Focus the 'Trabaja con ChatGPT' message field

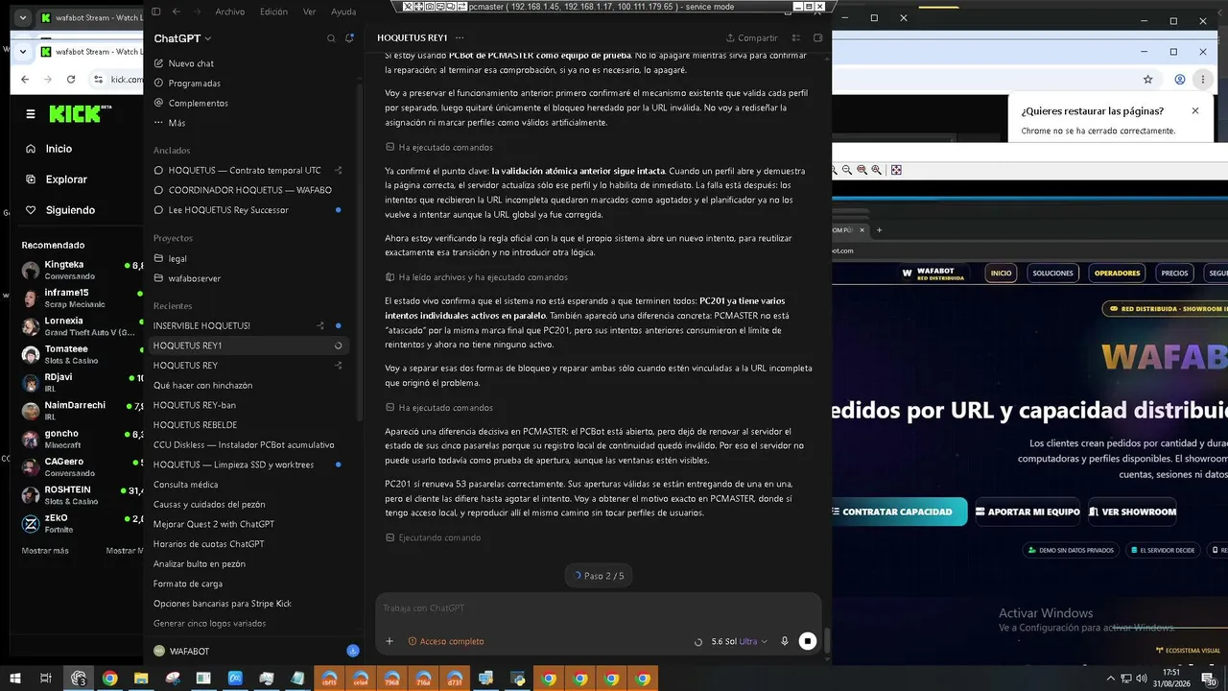(x=598, y=608)
